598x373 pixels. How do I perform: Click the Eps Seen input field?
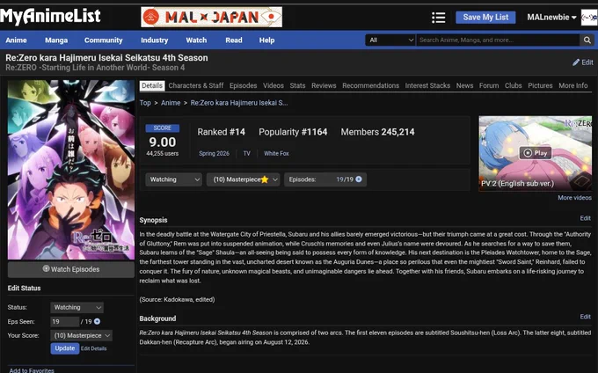click(64, 321)
